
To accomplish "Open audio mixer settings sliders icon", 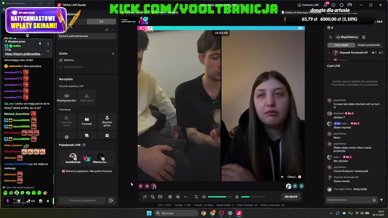I will click(x=196, y=197).
